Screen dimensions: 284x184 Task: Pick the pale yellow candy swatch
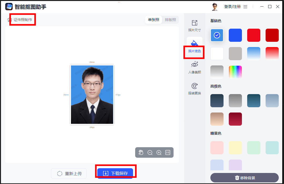(x=235, y=148)
